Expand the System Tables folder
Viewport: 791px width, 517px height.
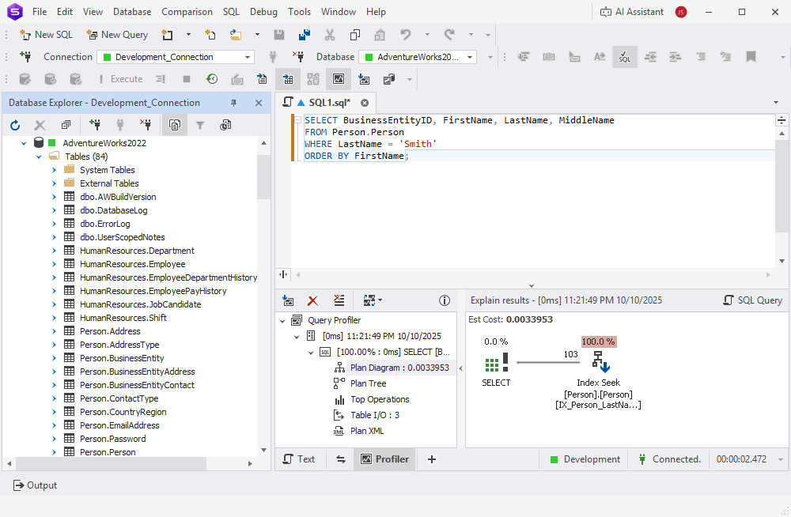(x=54, y=170)
